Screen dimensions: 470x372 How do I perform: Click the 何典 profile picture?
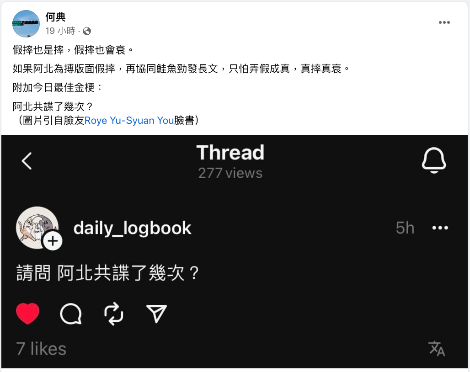click(26, 24)
